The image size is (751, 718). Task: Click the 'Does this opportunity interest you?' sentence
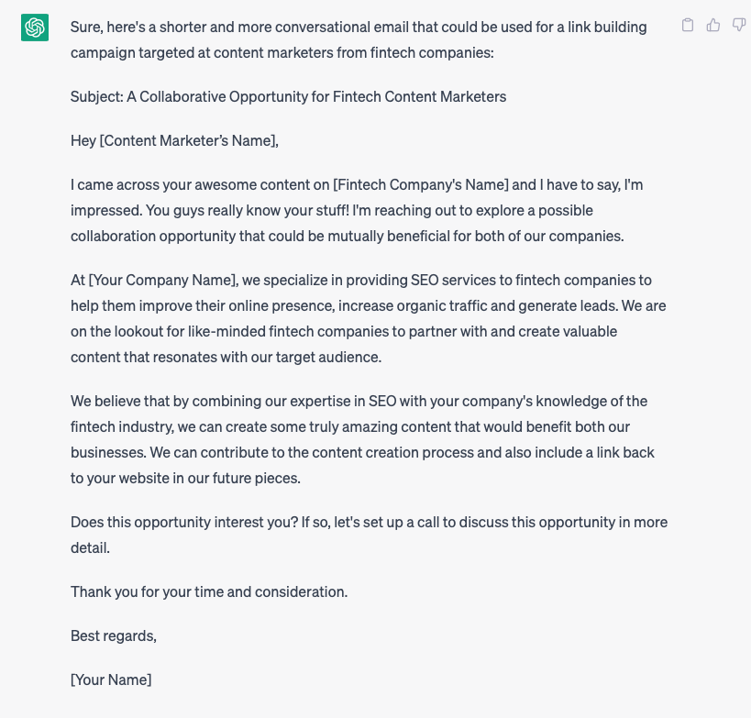click(184, 522)
